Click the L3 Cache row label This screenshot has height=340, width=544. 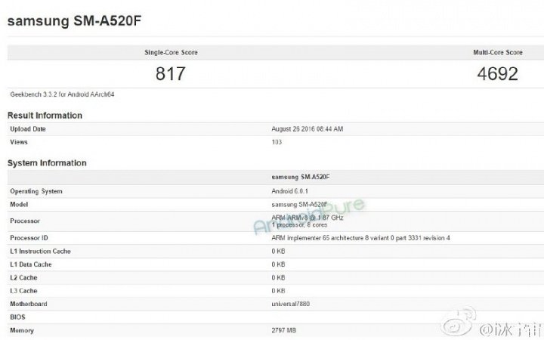[24, 290]
